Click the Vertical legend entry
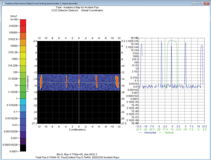Image resolution: width=211 pixels, height=160 pixels. click(166, 133)
